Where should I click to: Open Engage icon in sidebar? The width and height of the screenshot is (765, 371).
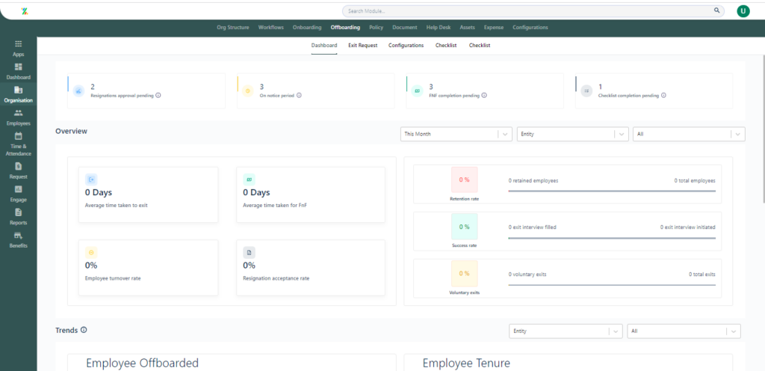(18, 189)
